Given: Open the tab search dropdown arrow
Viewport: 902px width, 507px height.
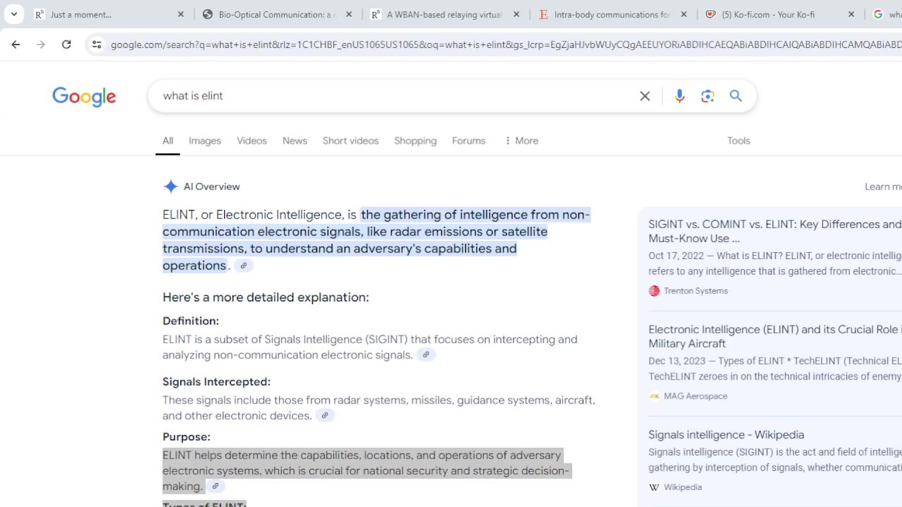Looking at the screenshot, I should pyautogui.click(x=14, y=14).
